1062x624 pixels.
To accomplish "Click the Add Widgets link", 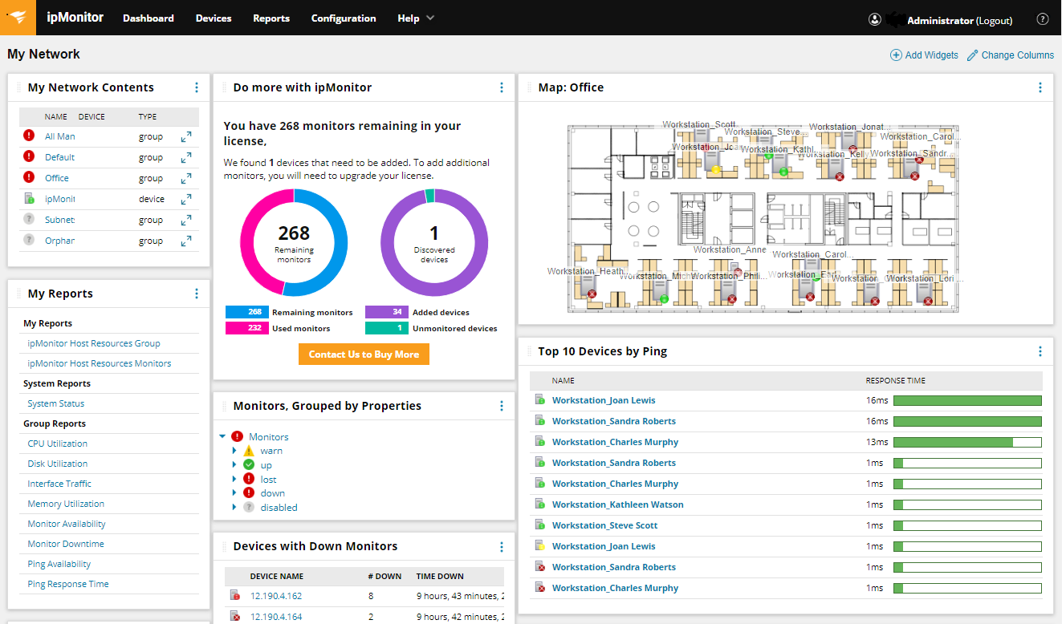I will (931, 55).
